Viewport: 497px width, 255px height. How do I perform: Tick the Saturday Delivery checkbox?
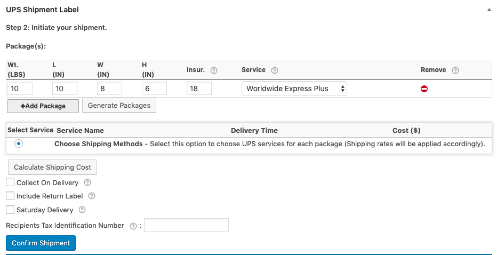10,209
